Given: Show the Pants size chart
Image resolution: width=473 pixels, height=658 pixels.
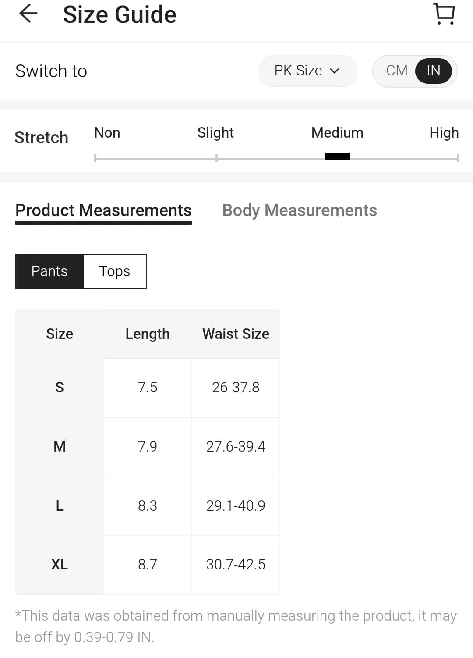Looking at the screenshot, I should [x=49, y=271].
